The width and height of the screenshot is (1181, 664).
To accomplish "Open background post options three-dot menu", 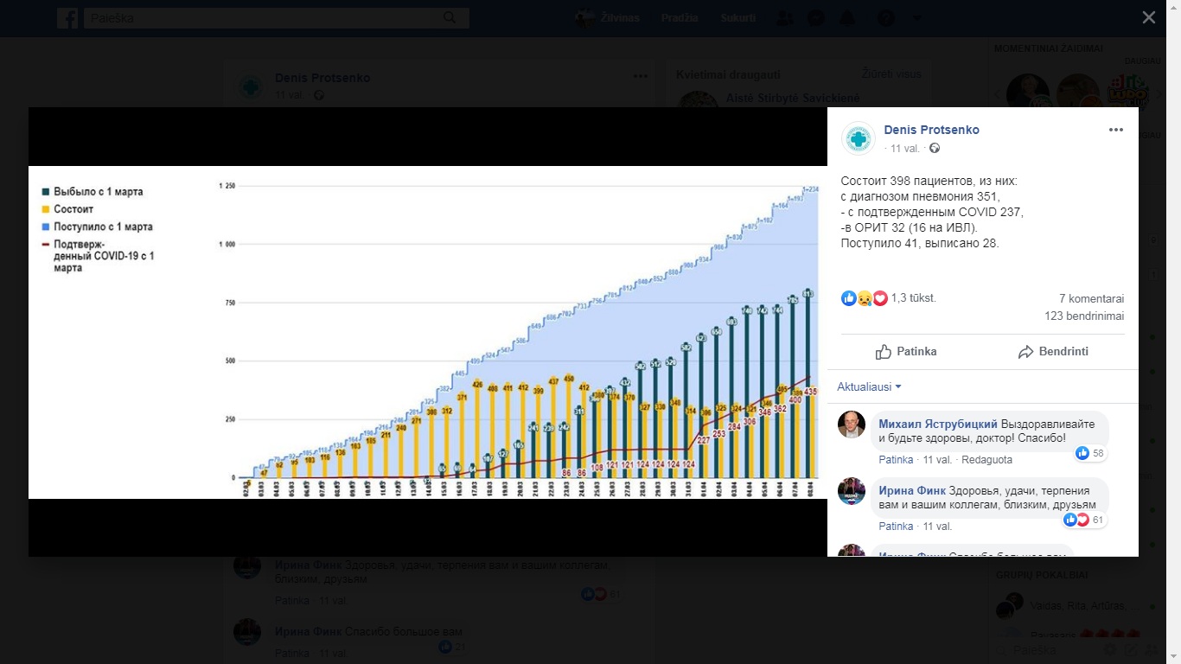I will [641, 76].
